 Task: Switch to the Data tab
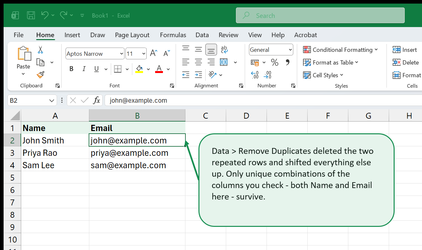click(x=202, y=35)
